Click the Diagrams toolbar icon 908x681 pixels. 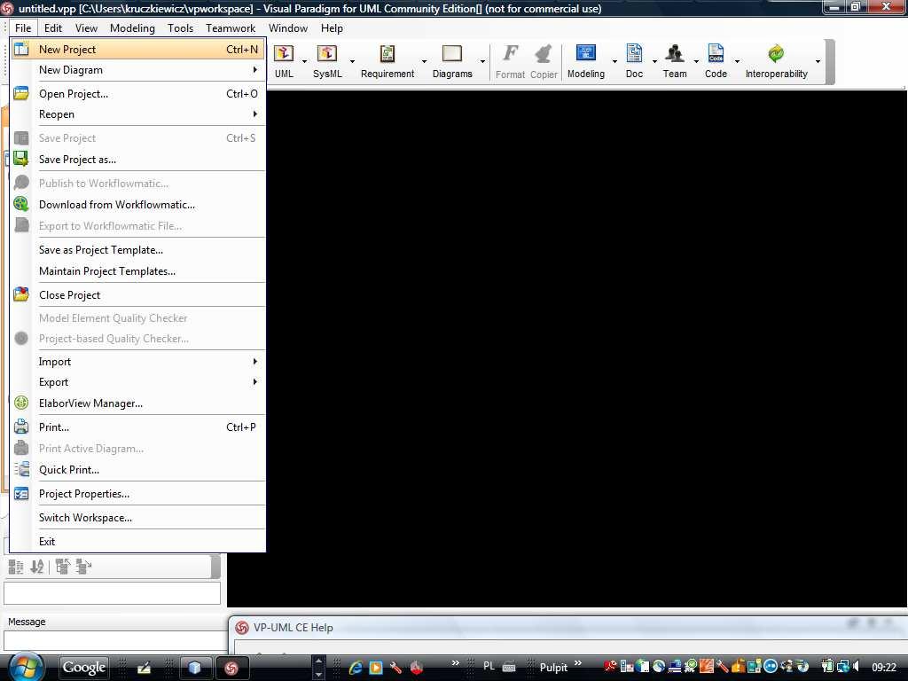click(x=451, y=54)
